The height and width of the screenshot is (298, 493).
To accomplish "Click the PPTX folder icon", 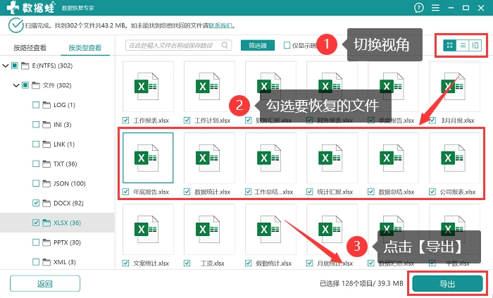I will click(x=46, y=242).
